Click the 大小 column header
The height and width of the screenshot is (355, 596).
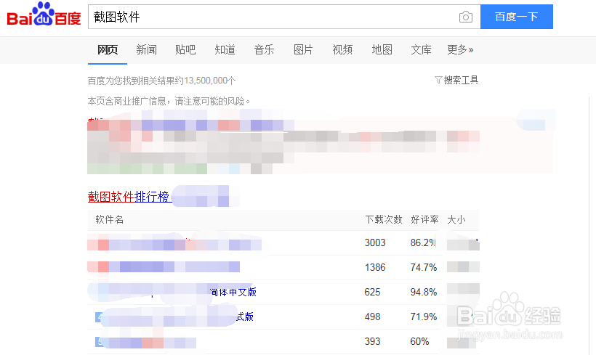tap(456, 219)
